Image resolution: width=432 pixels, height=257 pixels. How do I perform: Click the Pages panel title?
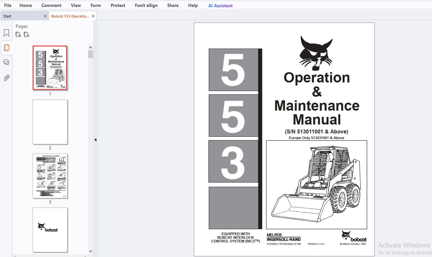[x=22, y=26]
